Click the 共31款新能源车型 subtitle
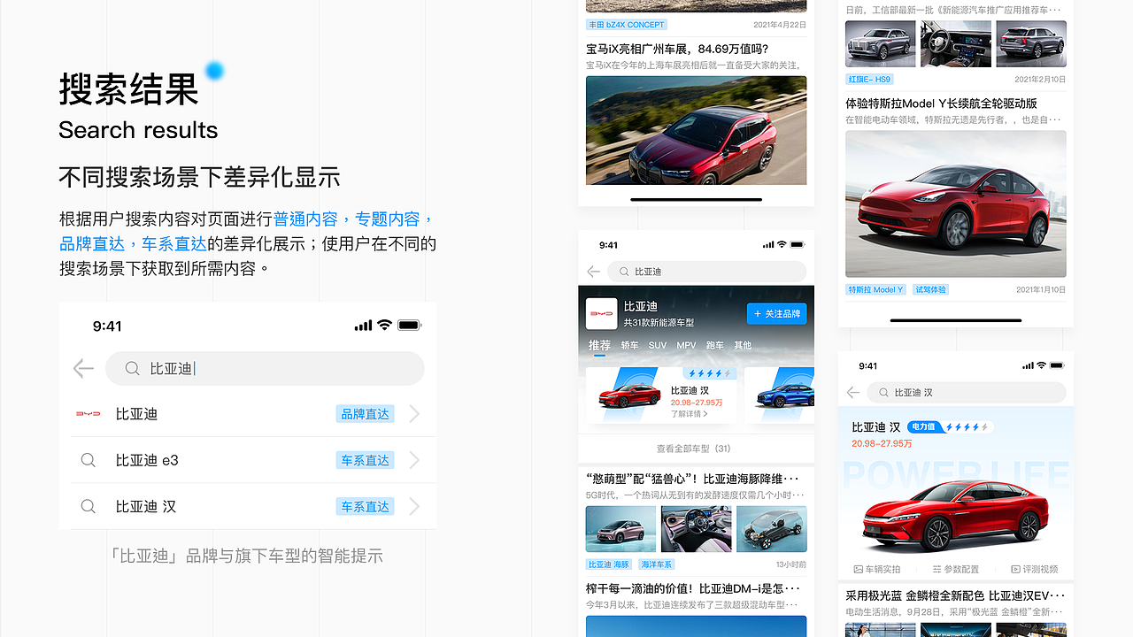The width and height of the screenshot is (1133, 637). pyautogui.click(x=659, y=323)
